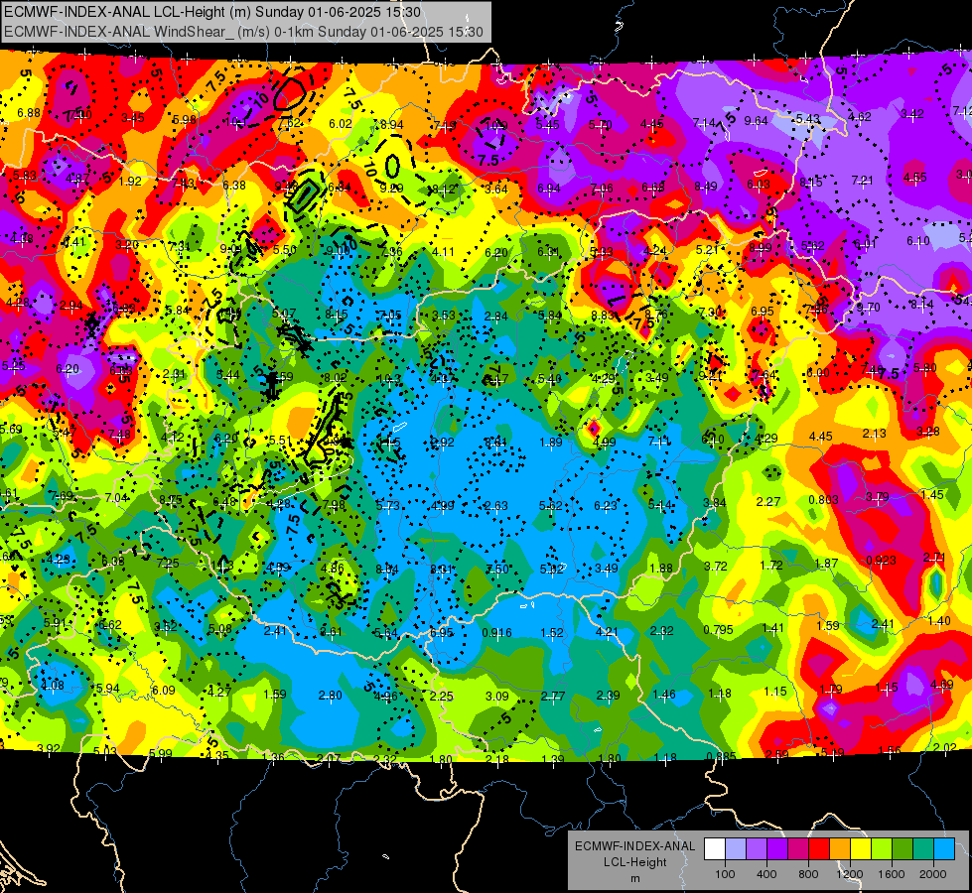Click the dark green swatch above 1600

coord(902,849)
